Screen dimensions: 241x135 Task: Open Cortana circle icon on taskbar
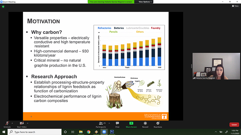(65, 132)
